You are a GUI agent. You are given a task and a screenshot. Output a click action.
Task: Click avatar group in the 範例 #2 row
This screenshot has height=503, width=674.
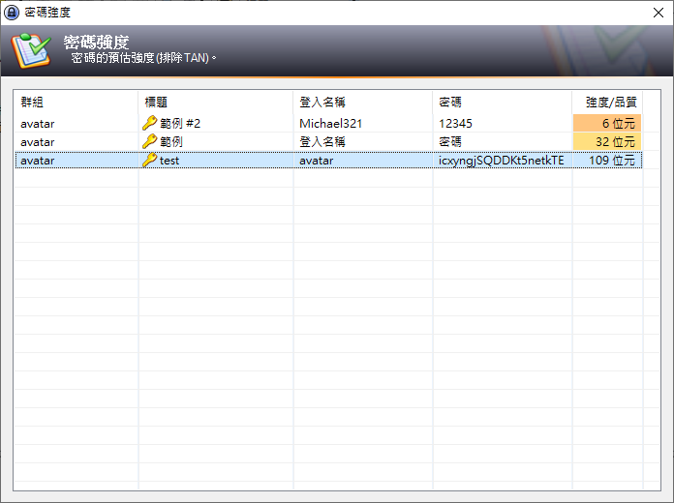click(38, 124)
